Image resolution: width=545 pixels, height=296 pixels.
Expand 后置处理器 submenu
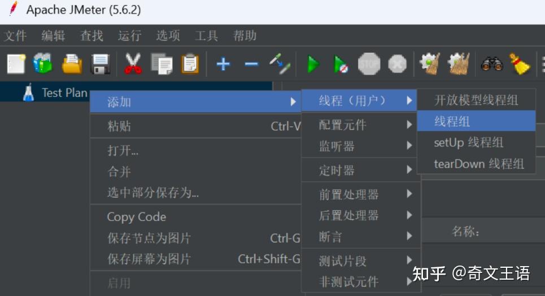coord(361,215)
